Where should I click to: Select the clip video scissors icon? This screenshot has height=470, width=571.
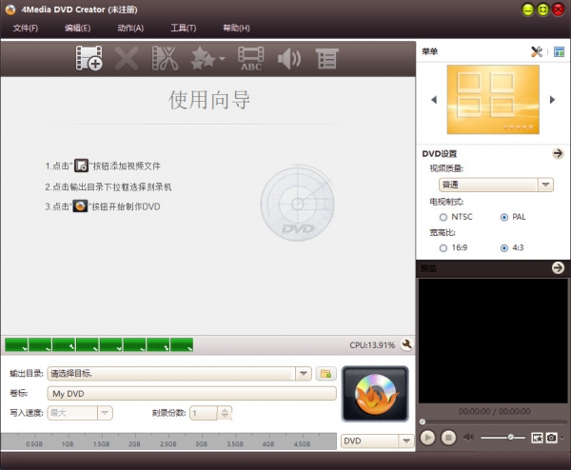point(165,58)
